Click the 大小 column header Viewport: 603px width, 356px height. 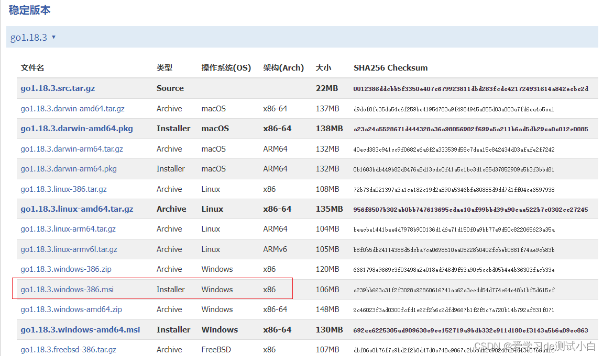click(x=323, y=68)
